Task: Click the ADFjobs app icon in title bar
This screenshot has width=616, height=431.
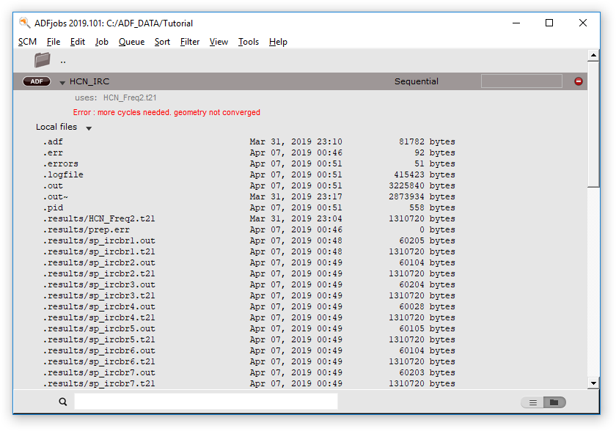Action: pos(24,23)
